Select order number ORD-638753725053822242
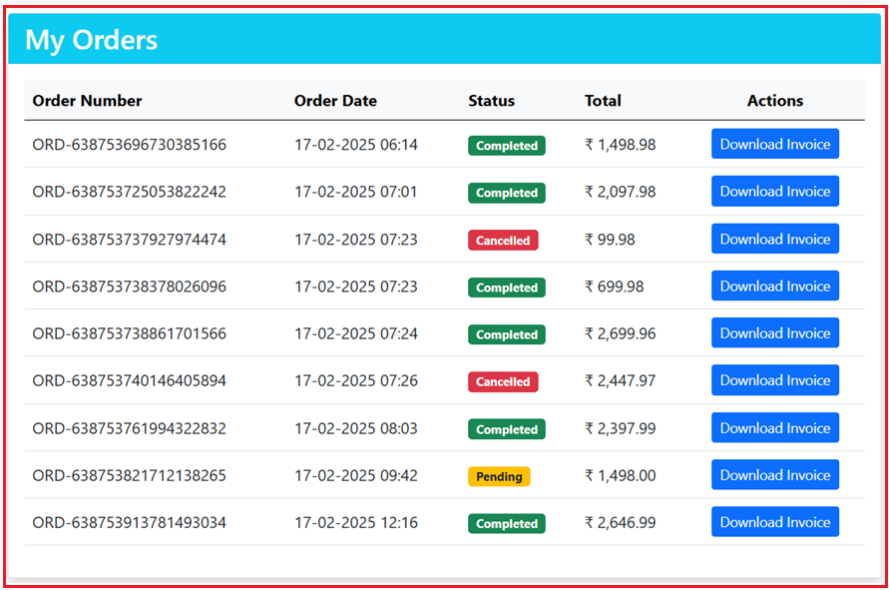The image size is (889, 590). [x=130, y=192]
